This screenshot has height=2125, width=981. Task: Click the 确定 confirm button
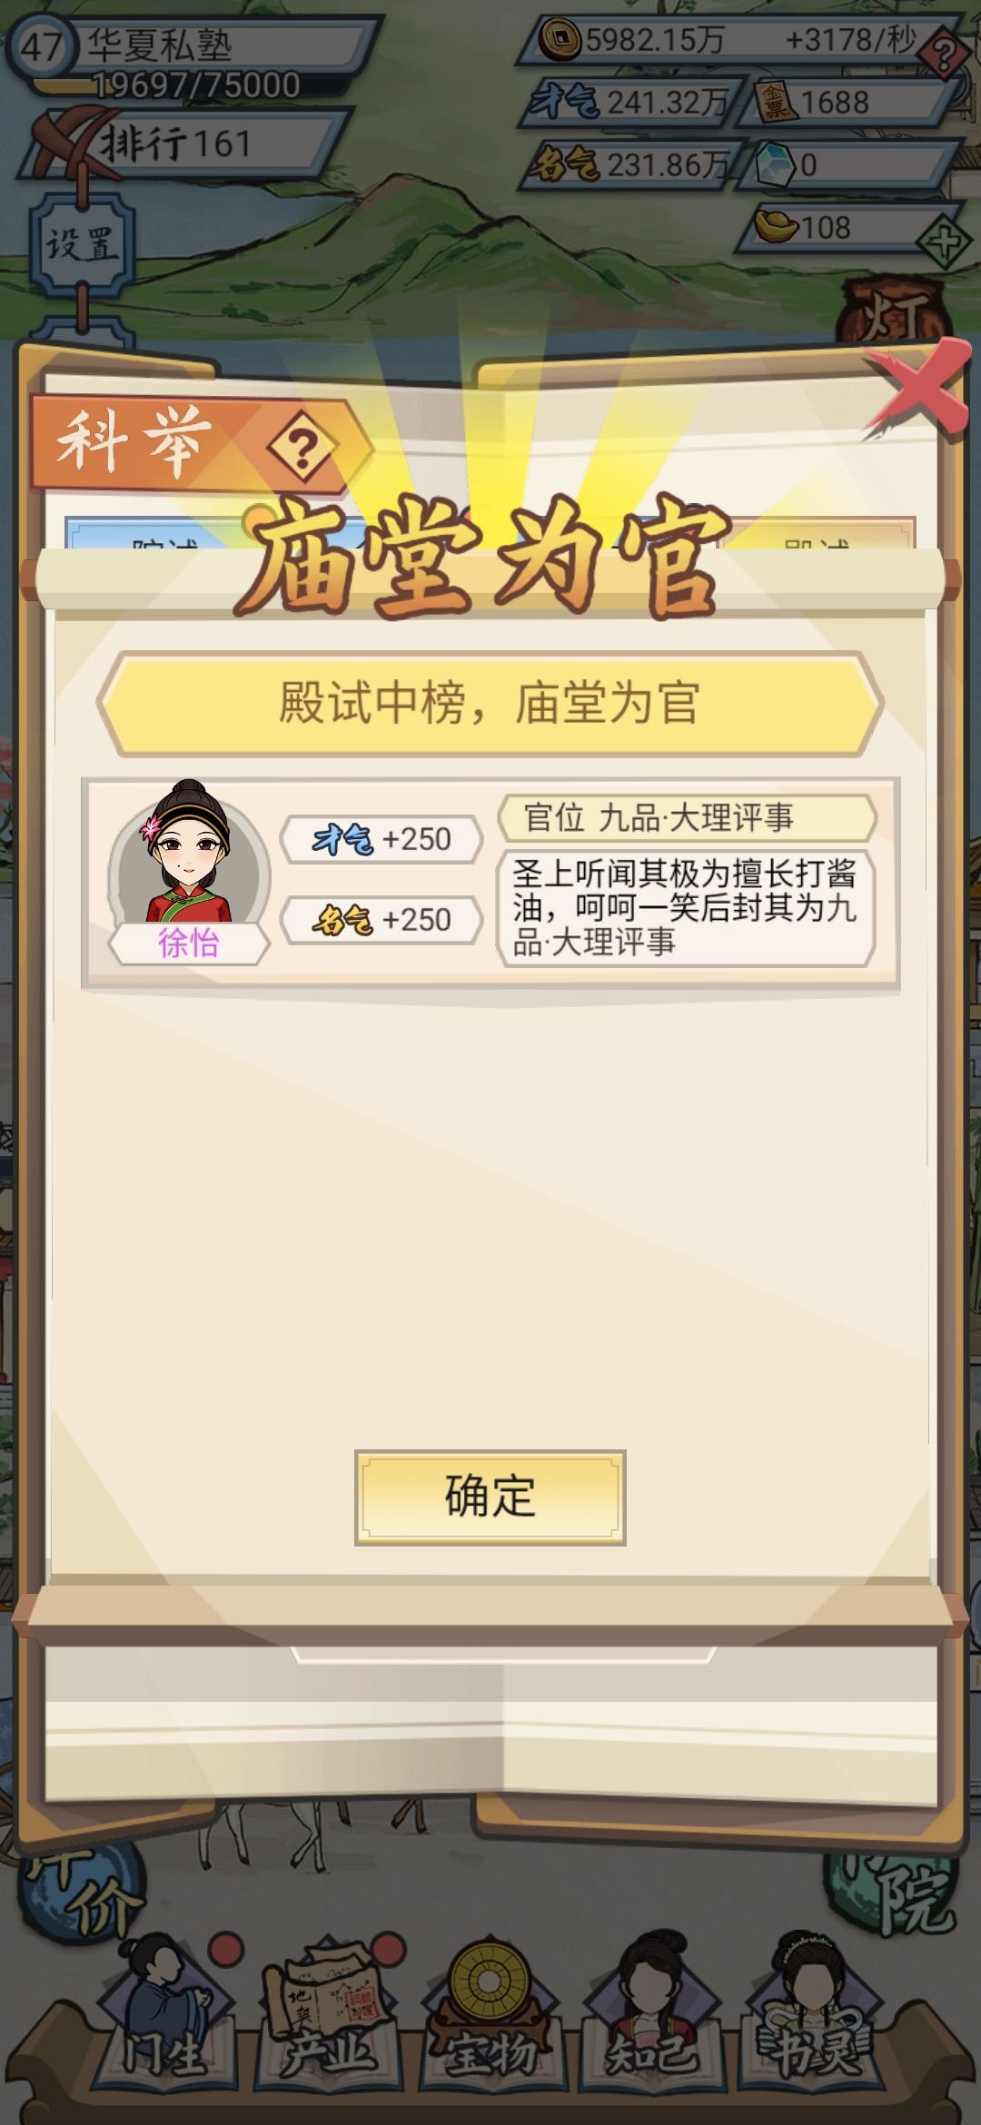[x=490, y=1497]
